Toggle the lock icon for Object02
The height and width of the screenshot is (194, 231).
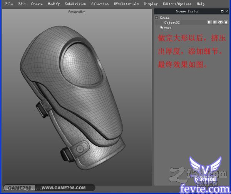(x=226, y=22)
